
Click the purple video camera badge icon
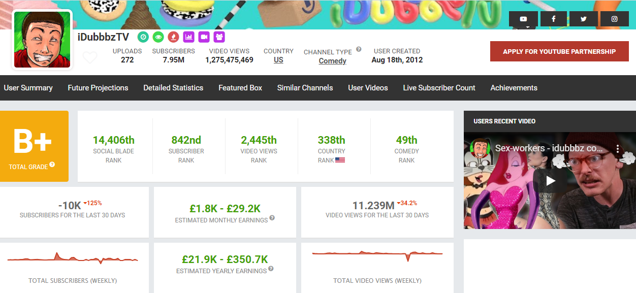(204, 37)
